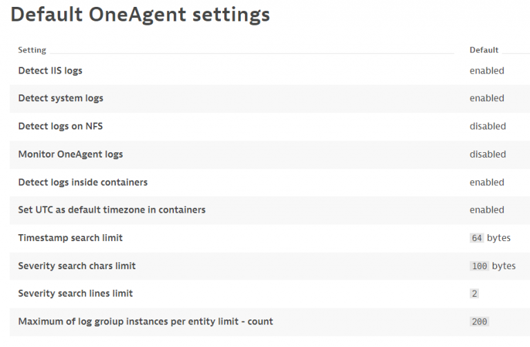Click the "Default" column header

point(484,50)
